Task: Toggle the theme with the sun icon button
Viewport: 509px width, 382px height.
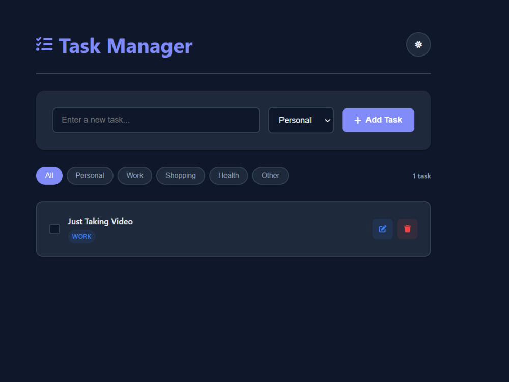Action: pyautogui.click(x=418, y=44)
